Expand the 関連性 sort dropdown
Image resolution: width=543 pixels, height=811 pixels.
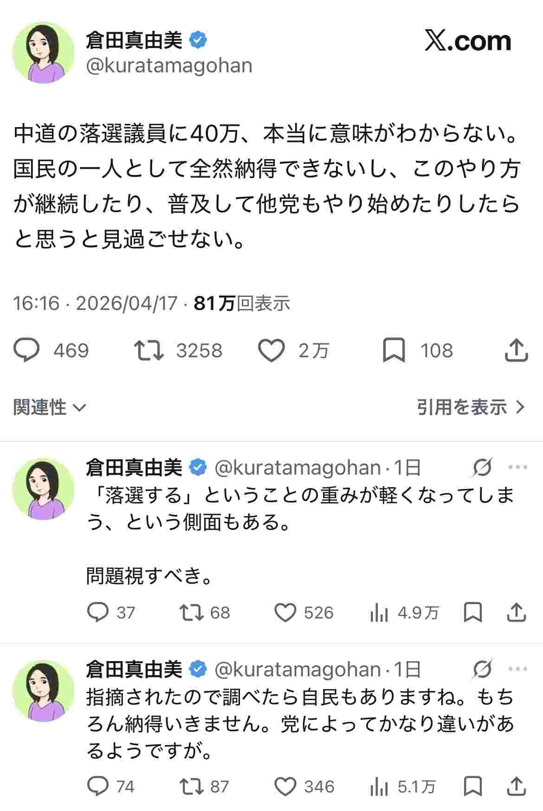coord(49,407)
